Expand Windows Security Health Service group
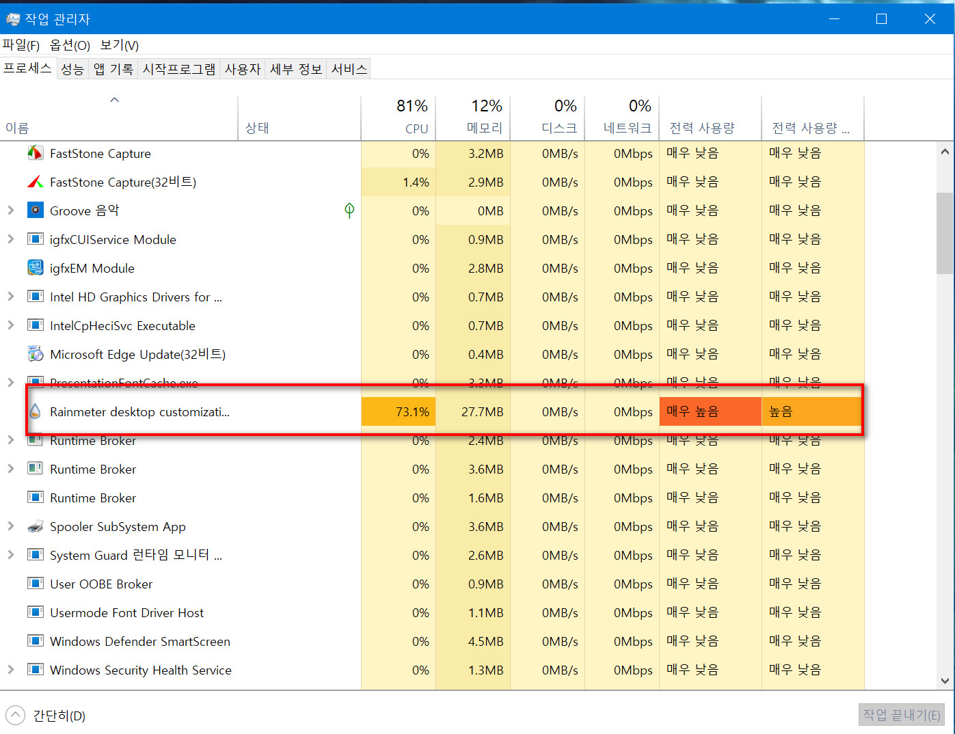The height and width of the screenshot is (734, 955). [x=10, y=670]
